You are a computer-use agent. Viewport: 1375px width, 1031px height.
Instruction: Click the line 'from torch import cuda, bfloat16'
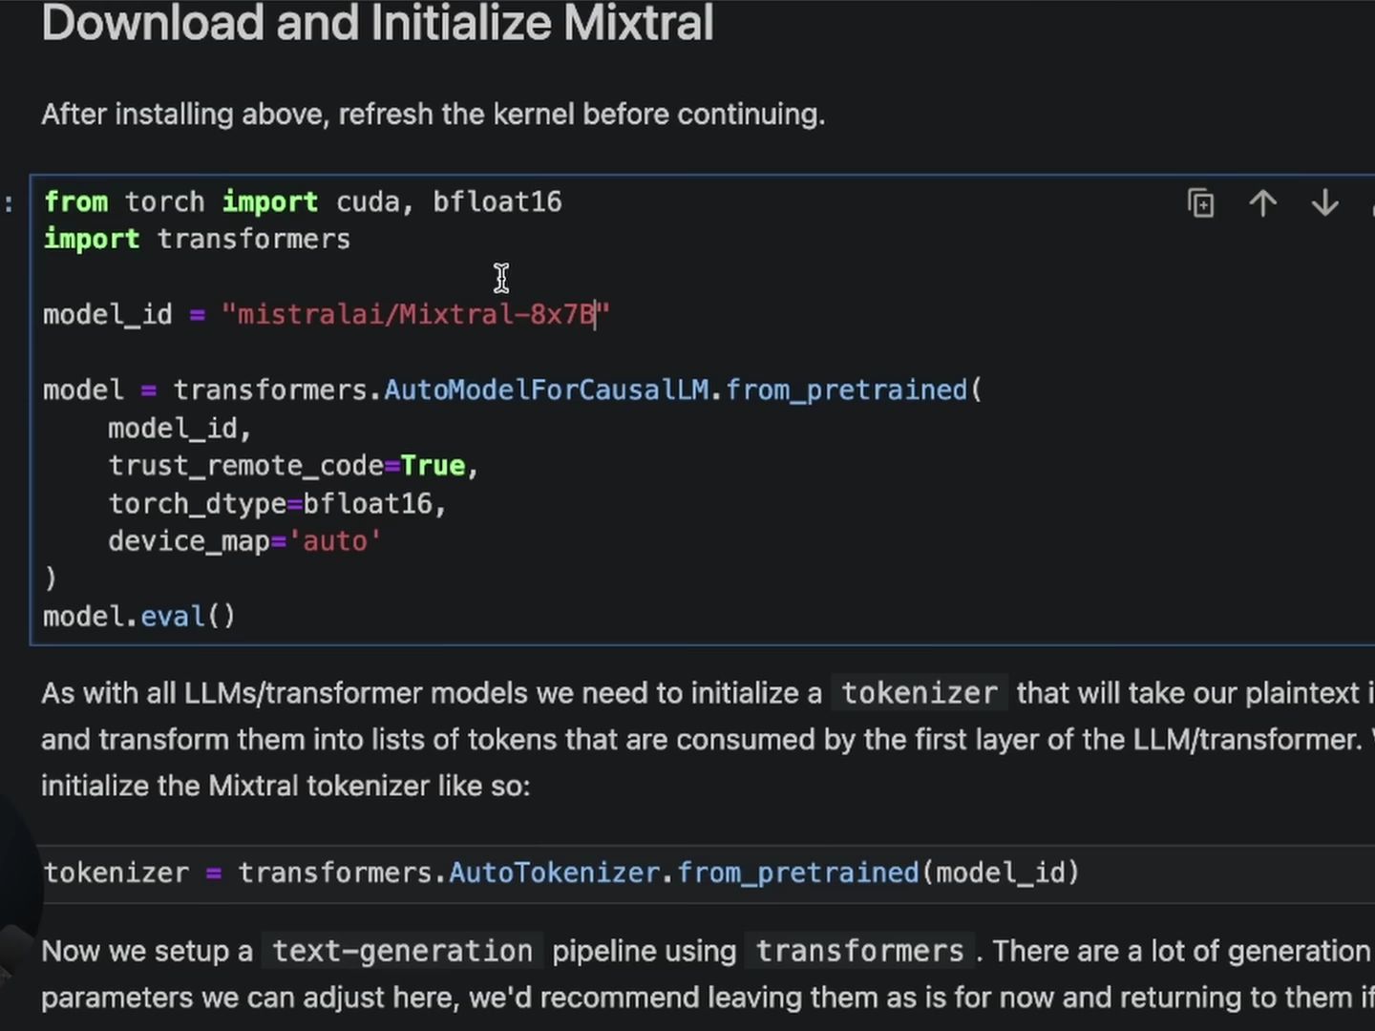tap(303, 202)
